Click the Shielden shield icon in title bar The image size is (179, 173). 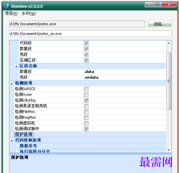pos(6,6)
